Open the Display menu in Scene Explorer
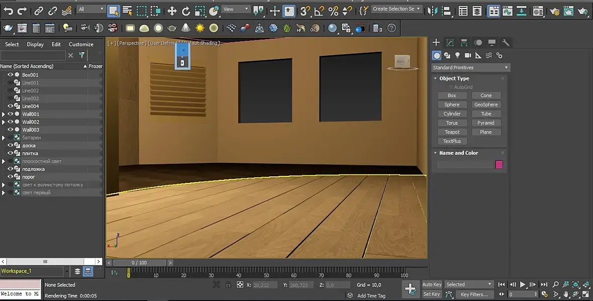 point(35,44)
